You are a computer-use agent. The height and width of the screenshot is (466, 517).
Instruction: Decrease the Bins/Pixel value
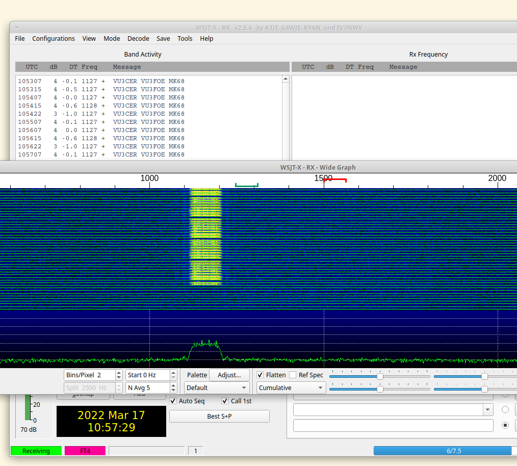pos(119,378)
